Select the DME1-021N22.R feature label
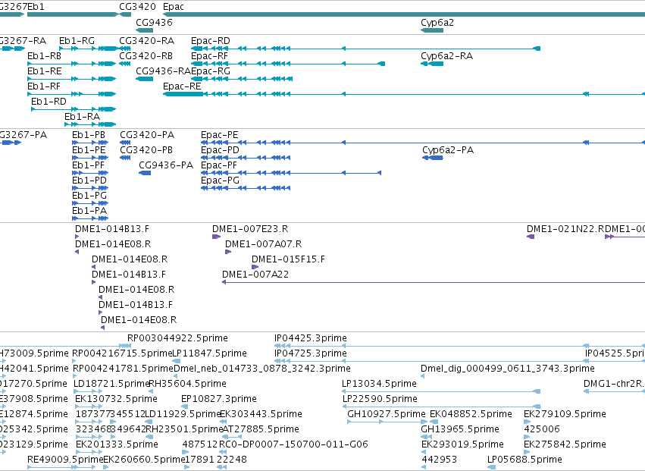Screen dimensions: 645x471 565,229
